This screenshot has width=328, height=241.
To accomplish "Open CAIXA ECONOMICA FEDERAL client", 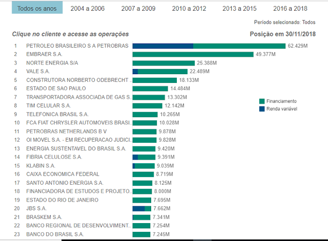I will coord(63,174).
